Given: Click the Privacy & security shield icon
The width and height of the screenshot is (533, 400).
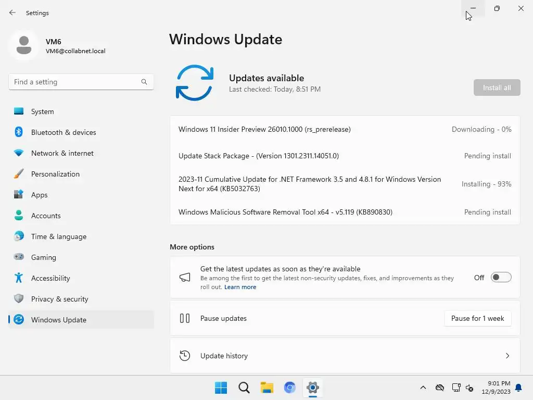Looking at the screenshot, I should [x=19, y=298].
